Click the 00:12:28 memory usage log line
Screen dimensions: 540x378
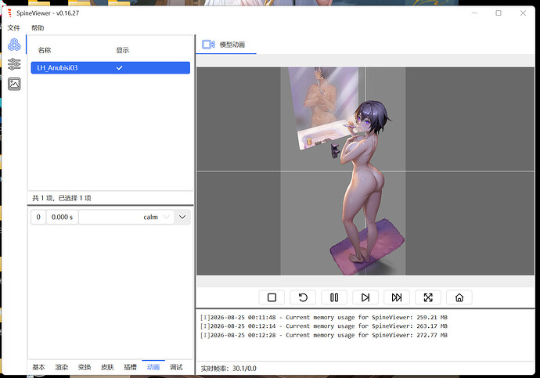(324, 335)
